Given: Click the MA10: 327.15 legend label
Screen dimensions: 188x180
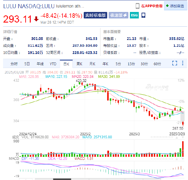Looking at the screenshot, I should click(56, 77).
